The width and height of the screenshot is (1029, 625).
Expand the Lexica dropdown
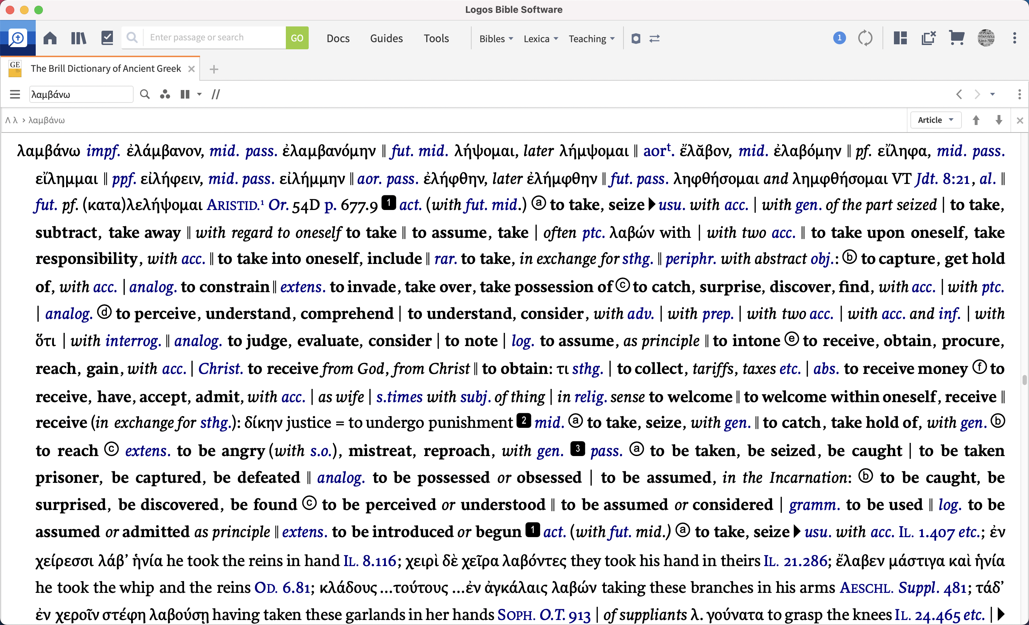click(x=540, y=39)
